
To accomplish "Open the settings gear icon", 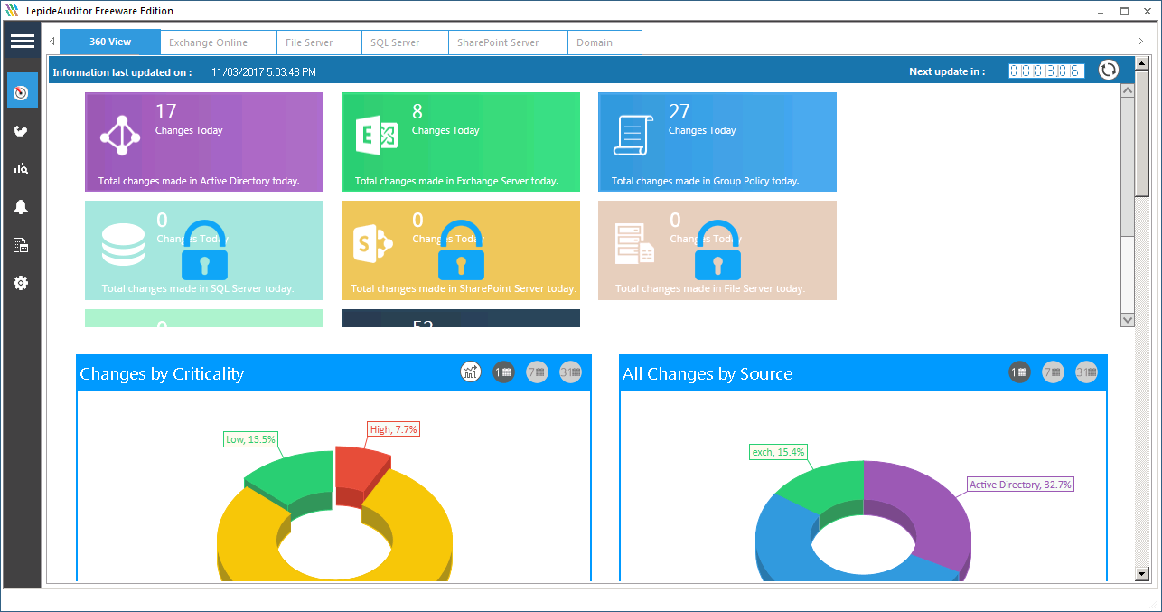I will pyautogui.click(x=22, y=283).
